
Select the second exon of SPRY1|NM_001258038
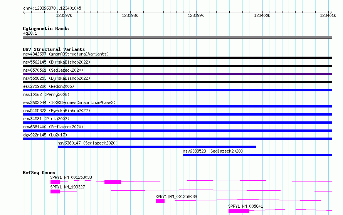(x=113, y=182)
